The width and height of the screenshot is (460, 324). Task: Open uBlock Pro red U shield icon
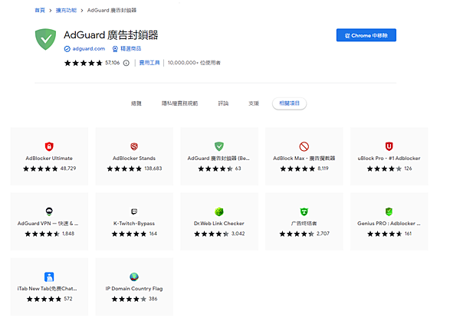[389, 146]
